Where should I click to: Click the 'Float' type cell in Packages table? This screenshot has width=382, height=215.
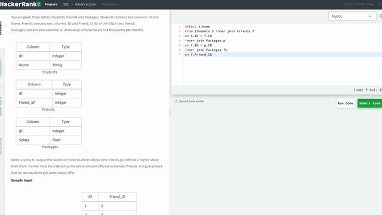pos(66,140)
